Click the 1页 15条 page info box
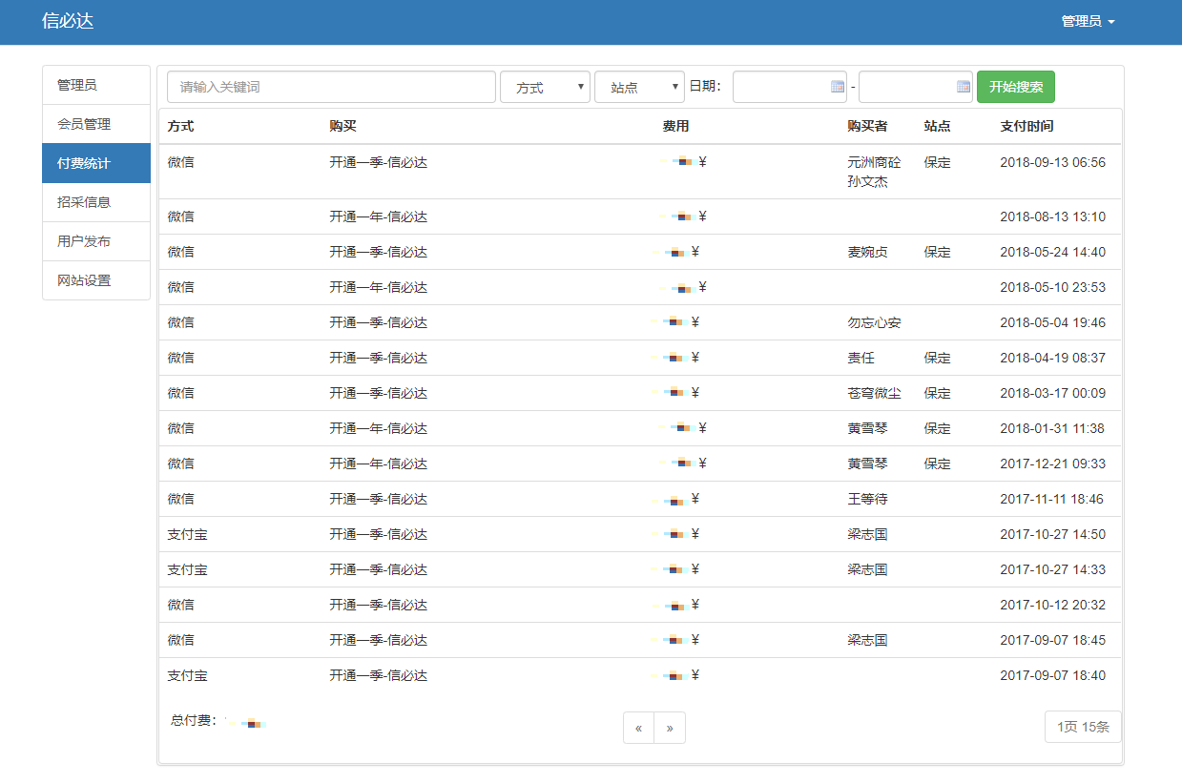 coord(1083,727)
